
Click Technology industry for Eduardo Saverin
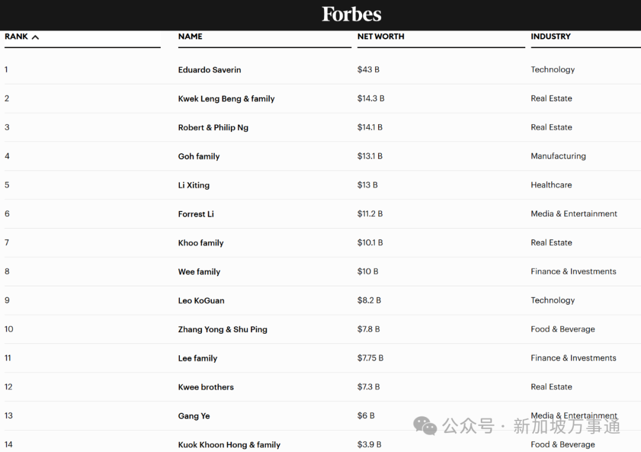553,70
